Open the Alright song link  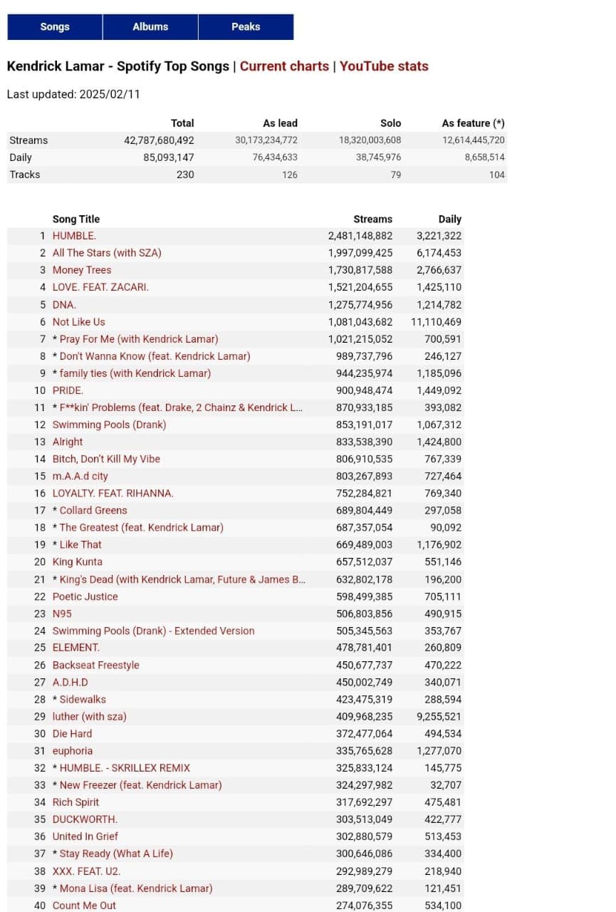tap(68, 442)
